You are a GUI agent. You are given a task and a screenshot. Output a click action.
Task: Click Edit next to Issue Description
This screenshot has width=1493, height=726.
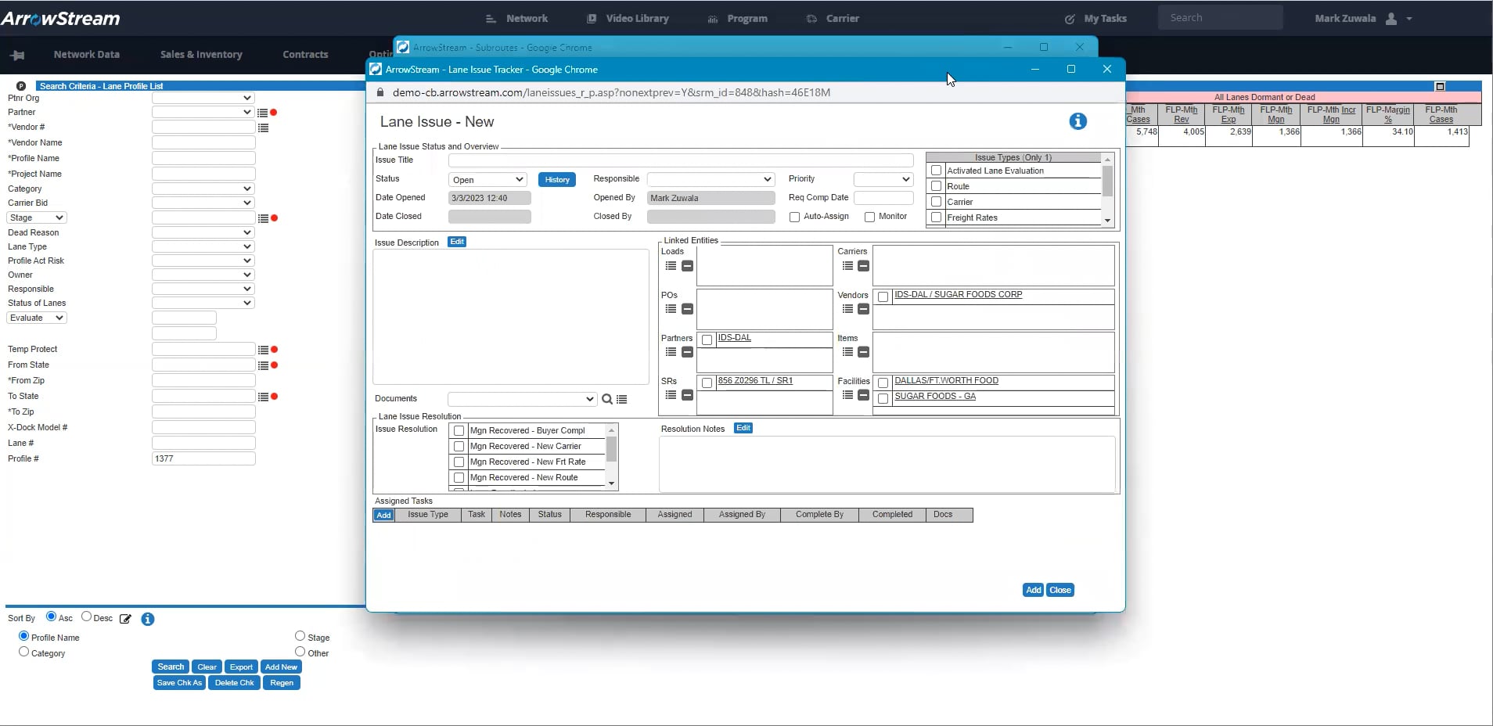pos(457,242)
